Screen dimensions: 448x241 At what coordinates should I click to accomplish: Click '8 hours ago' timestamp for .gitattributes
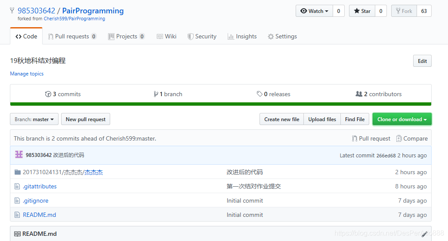tap(411, 186)
